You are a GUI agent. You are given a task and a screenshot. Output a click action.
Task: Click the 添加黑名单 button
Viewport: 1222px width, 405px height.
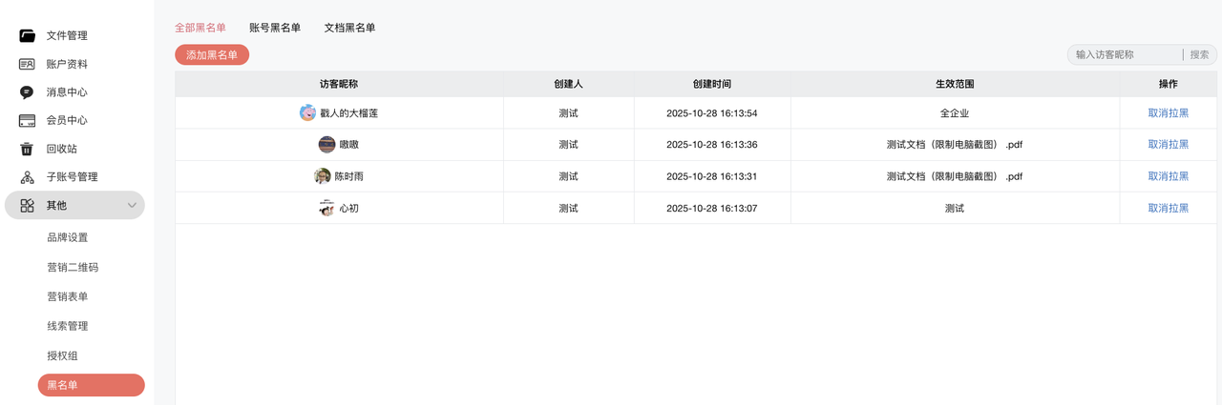(x=212, y=55)
